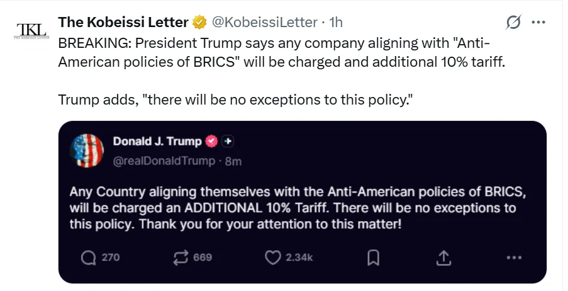Open the @KobeissiLetter handle link

coord(264,23)
